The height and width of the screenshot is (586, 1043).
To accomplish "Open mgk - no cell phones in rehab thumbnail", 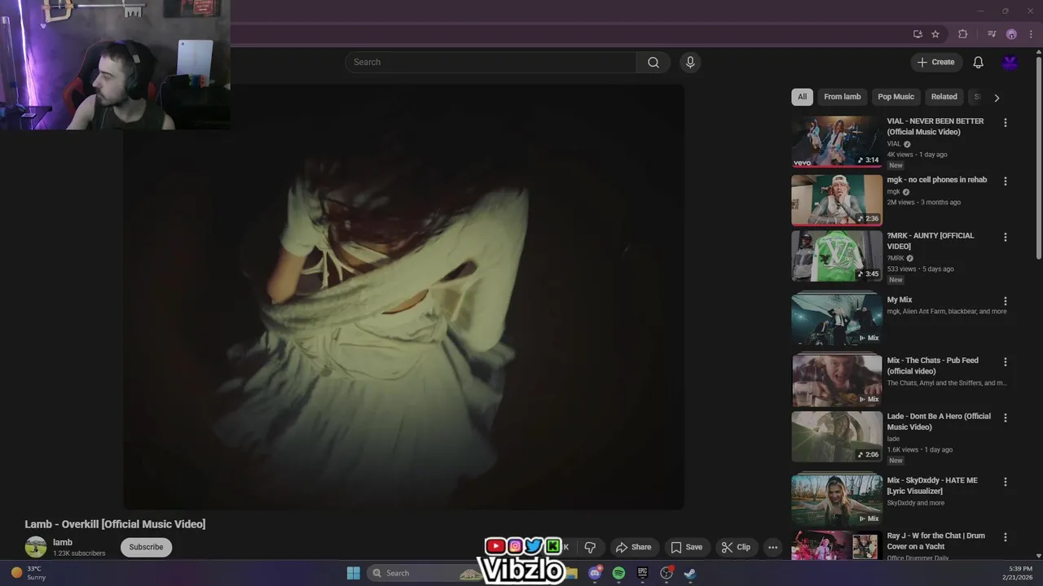I will tap(837, 200).
